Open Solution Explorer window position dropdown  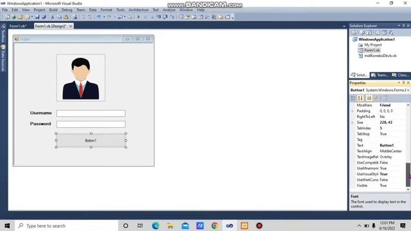[399, 26]
